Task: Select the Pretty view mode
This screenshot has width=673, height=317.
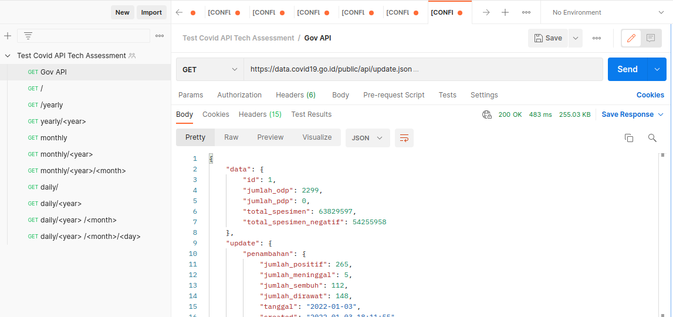Action: click(x=195, y=137)
